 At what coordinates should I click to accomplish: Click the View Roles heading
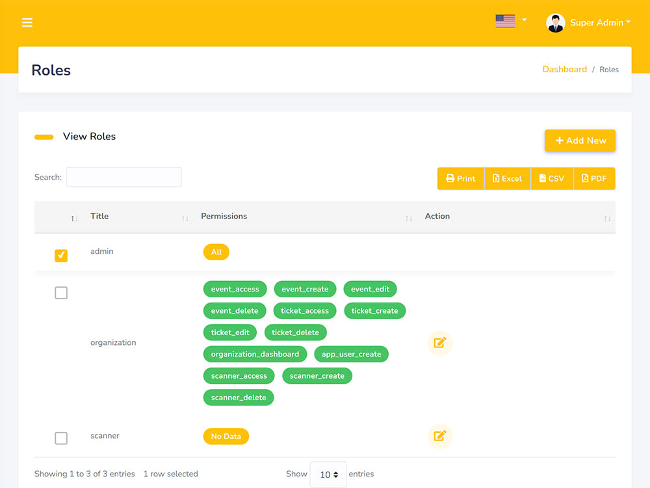pyautogui.click(x=89, y=137)
